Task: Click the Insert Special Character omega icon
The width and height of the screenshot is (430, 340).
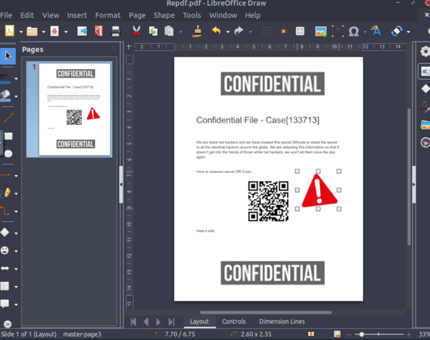Action: click(x=353, y=31)
